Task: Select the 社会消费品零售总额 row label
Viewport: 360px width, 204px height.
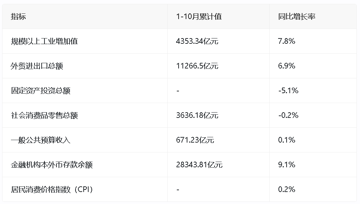Action: click(44, 115)
